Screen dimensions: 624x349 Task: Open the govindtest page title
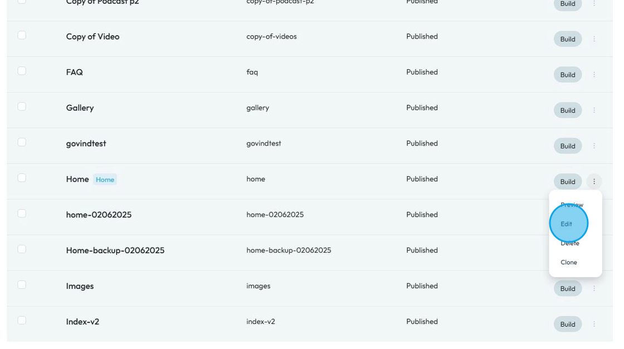(86, 143)
